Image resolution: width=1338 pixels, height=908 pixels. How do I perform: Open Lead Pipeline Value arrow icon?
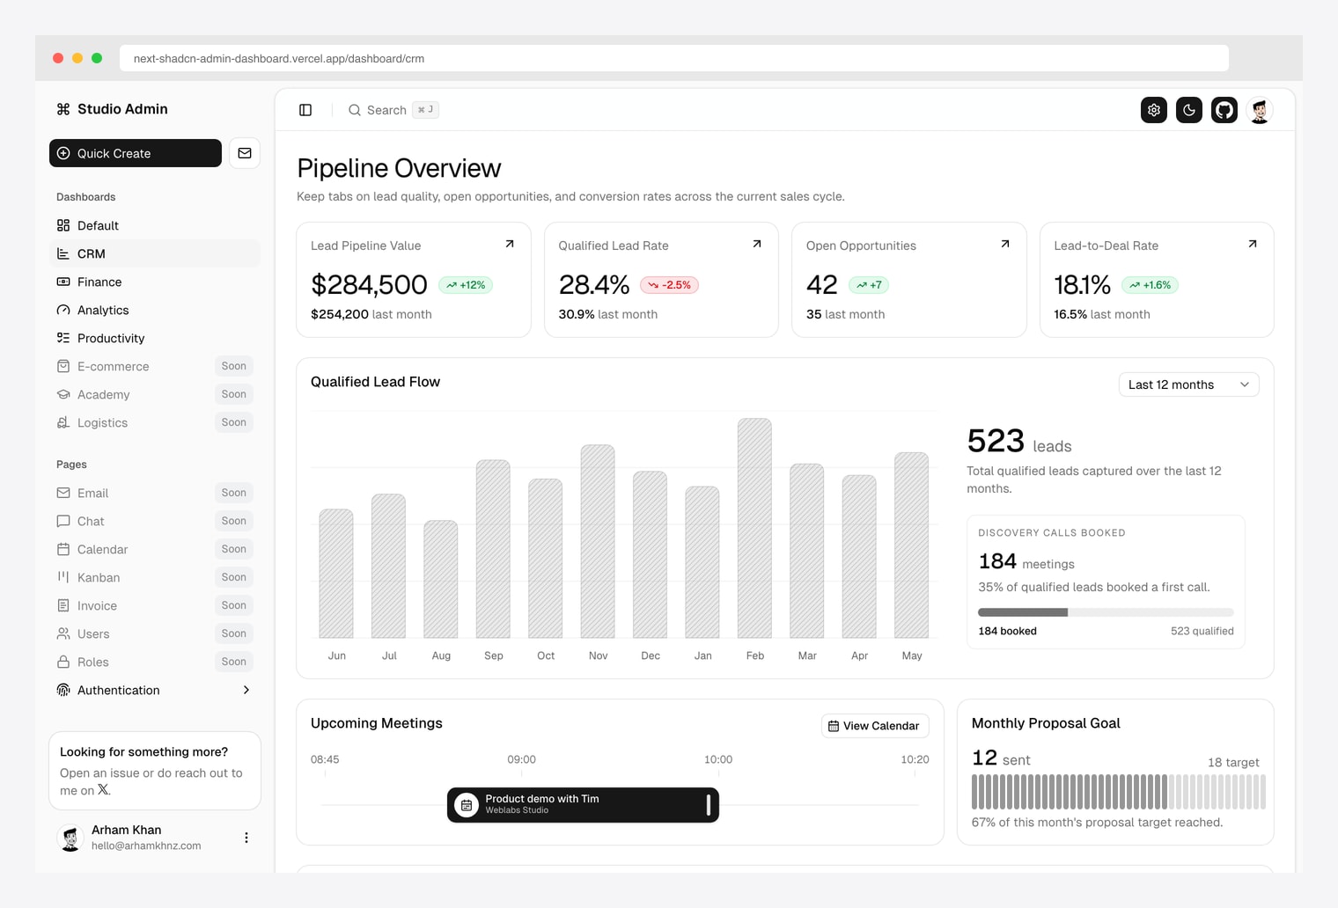(x=510, y=244)
